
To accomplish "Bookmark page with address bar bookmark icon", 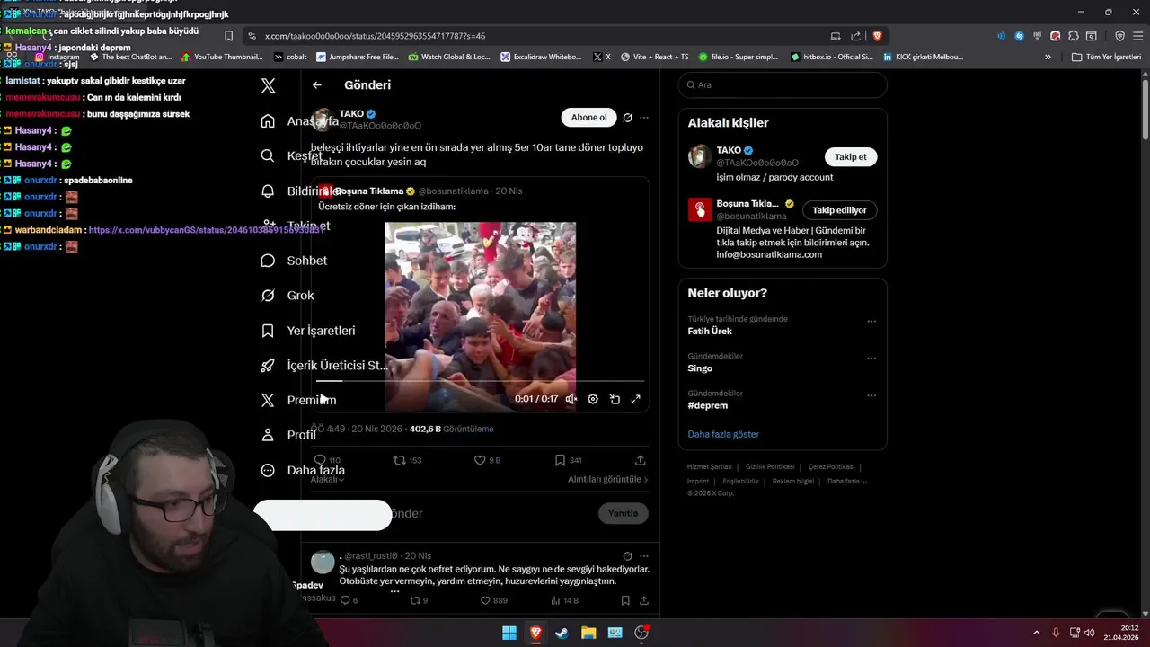I will point(228,36).
